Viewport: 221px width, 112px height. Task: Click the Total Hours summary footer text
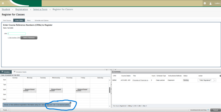(130, 106)
